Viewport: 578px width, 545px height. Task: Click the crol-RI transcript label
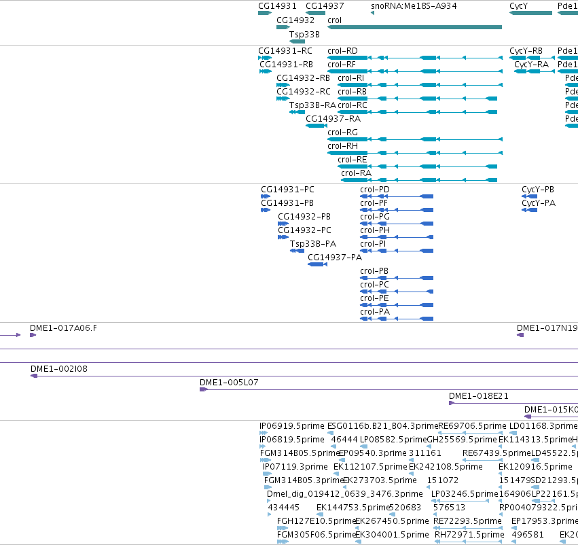[x=351, y=78]
